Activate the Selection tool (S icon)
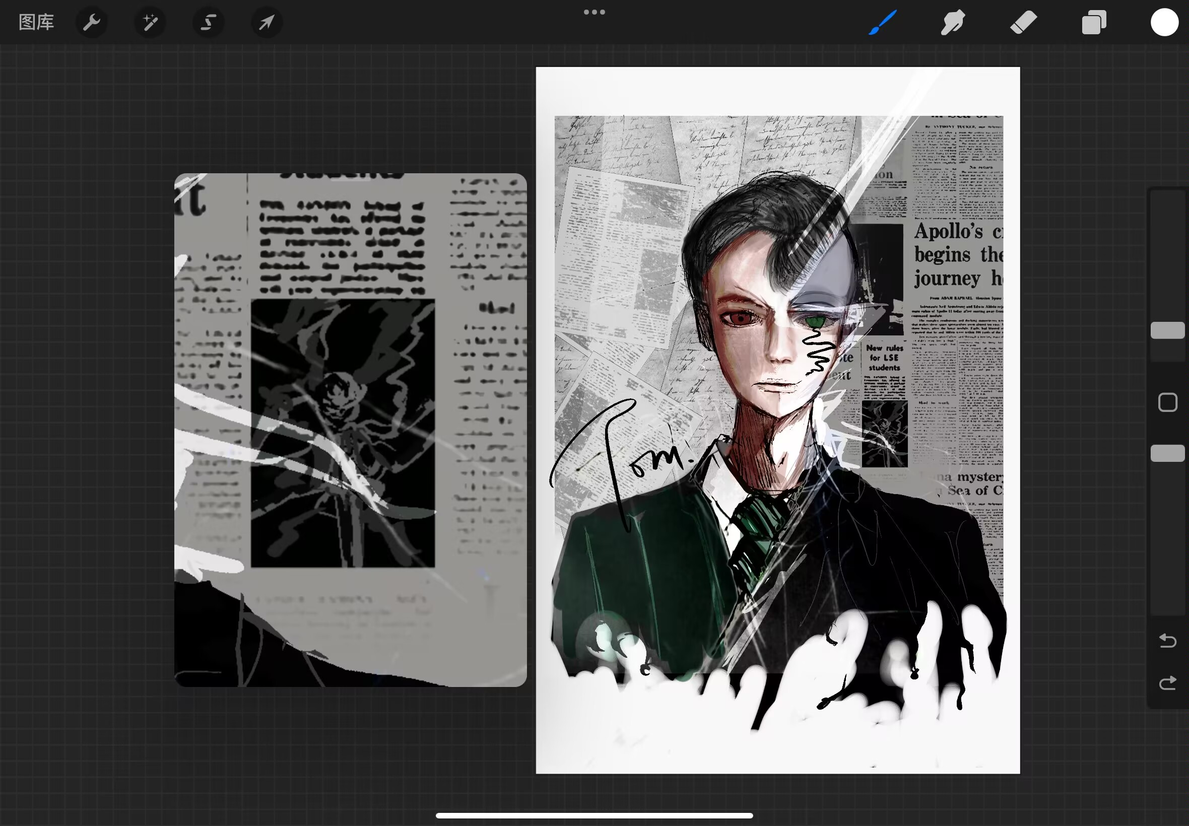The height and width of the screenshot is (826, 1189). tap(208, 22)
